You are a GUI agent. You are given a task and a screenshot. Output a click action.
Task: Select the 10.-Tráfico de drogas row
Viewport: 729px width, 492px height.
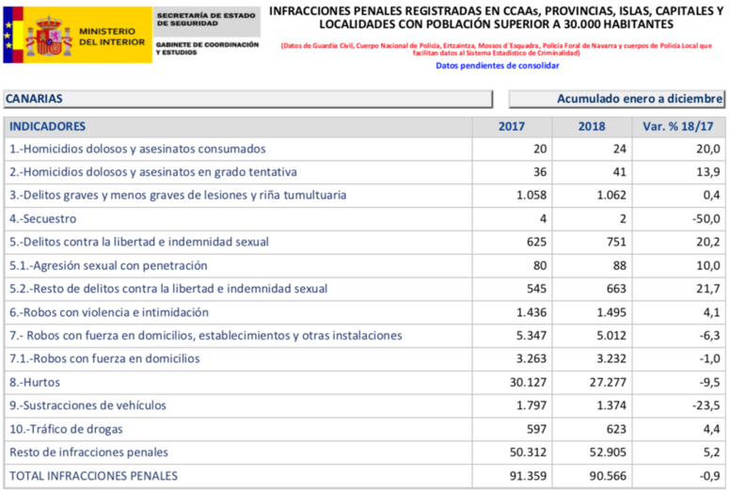click(x=66, y=429)
